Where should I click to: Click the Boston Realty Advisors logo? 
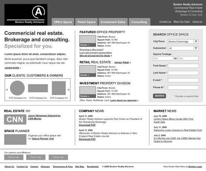[x=26, y=14]
